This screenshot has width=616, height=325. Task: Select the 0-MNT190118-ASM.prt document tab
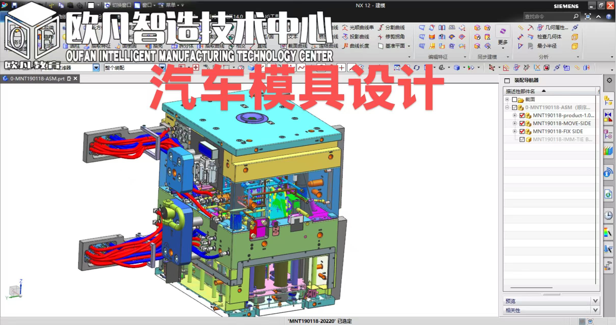(x=37, y=79)
